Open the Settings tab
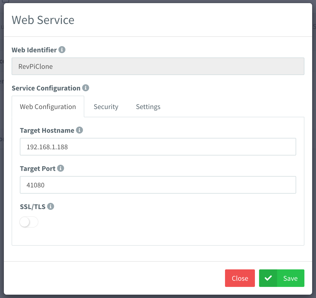Image resolution: width=316 pixels, height=298 pixels. coord(148,107)
